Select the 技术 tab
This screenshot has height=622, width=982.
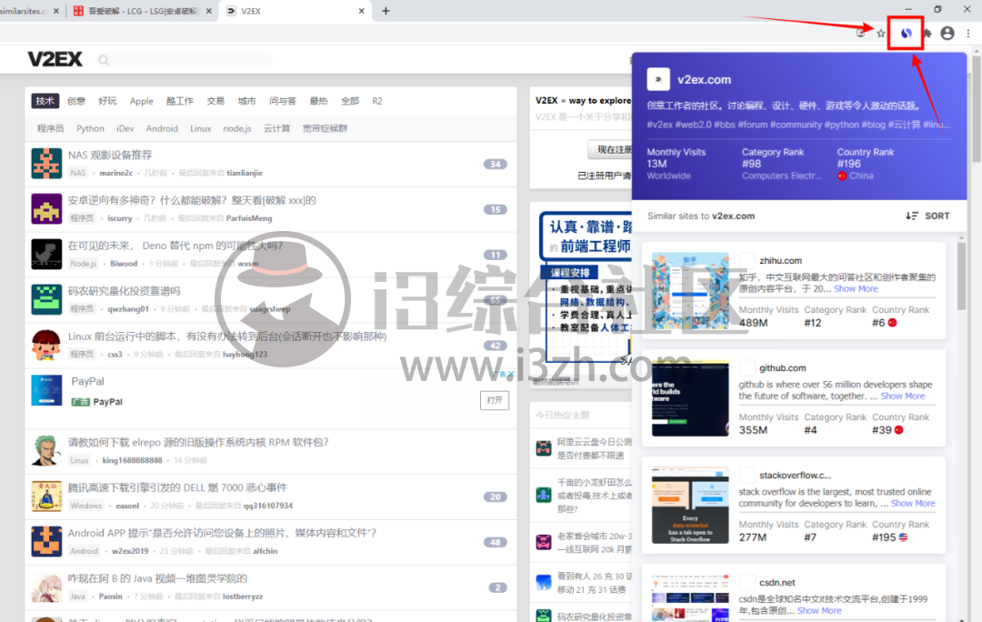pos(45,101)
